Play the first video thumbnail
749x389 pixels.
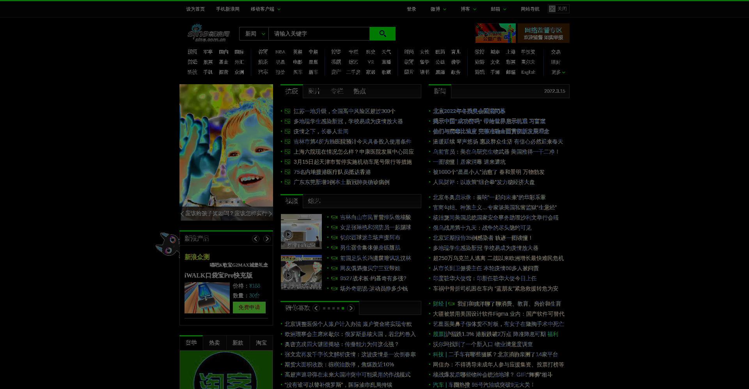click(x=301, y=232)
